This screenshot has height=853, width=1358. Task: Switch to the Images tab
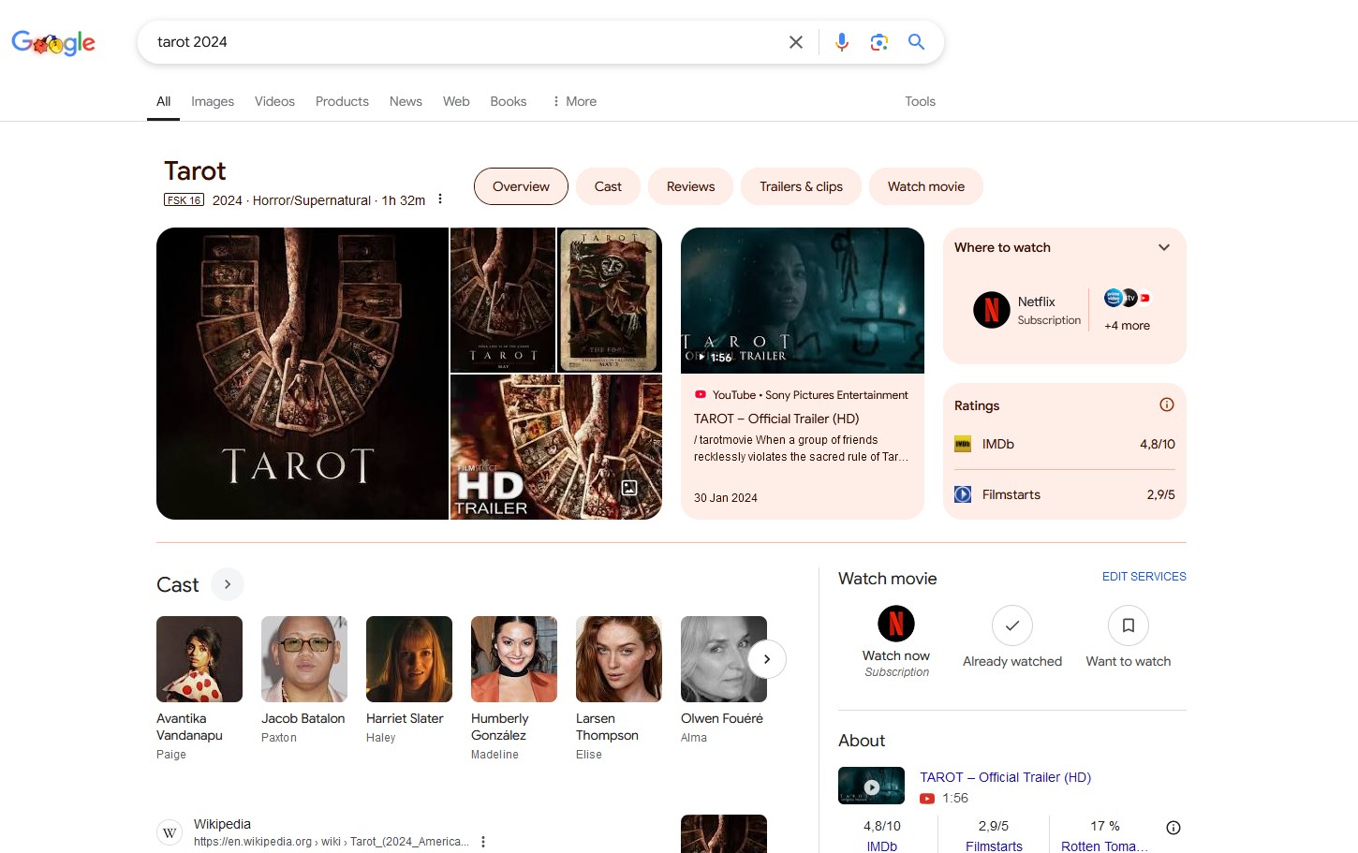pos(213,101)
